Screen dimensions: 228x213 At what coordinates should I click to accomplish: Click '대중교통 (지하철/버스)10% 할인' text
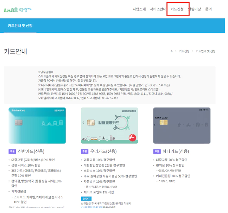[33, 160]
